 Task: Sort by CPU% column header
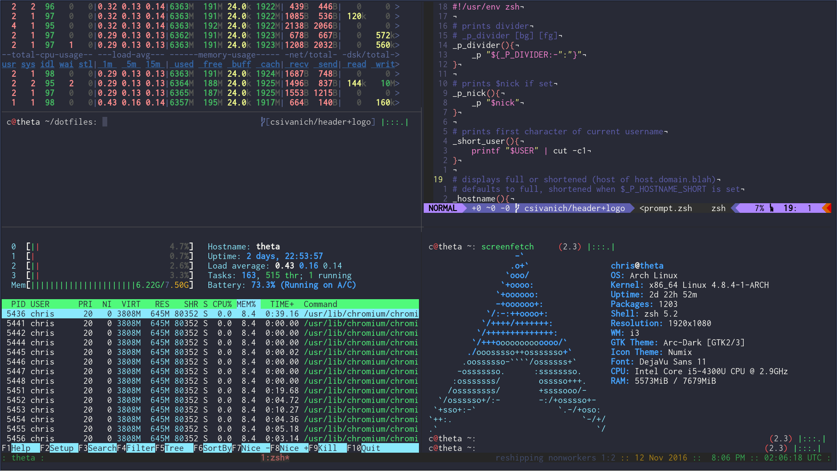click(222, 304)
